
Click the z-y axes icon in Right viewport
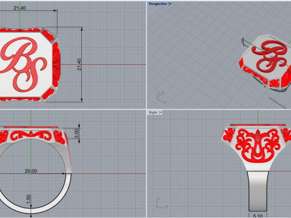click(162, 203)
